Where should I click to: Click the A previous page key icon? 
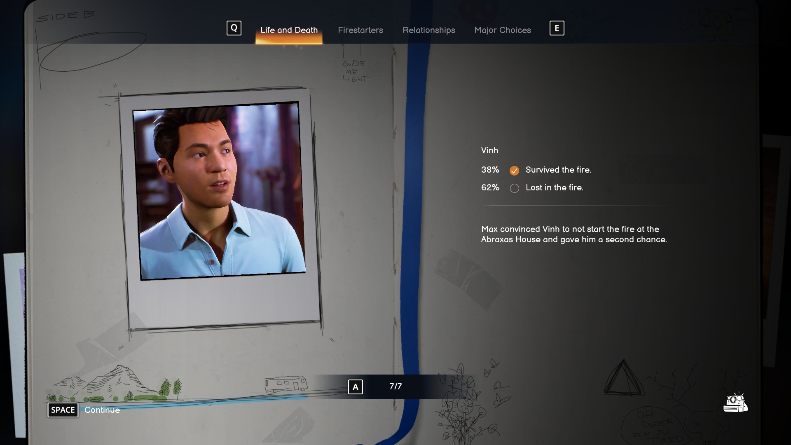(x=355, y=387)
